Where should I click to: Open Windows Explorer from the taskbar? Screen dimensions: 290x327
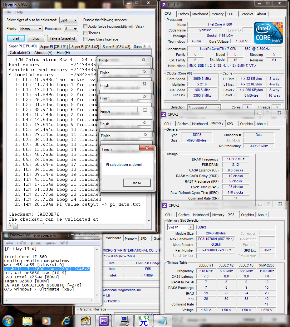pyautogui.click(x=27, y=321)
